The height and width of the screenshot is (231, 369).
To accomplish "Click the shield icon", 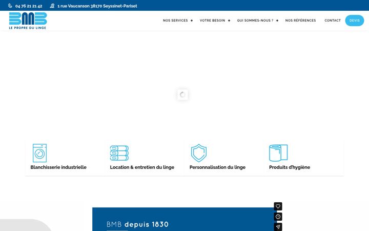I will pos(199,153).
